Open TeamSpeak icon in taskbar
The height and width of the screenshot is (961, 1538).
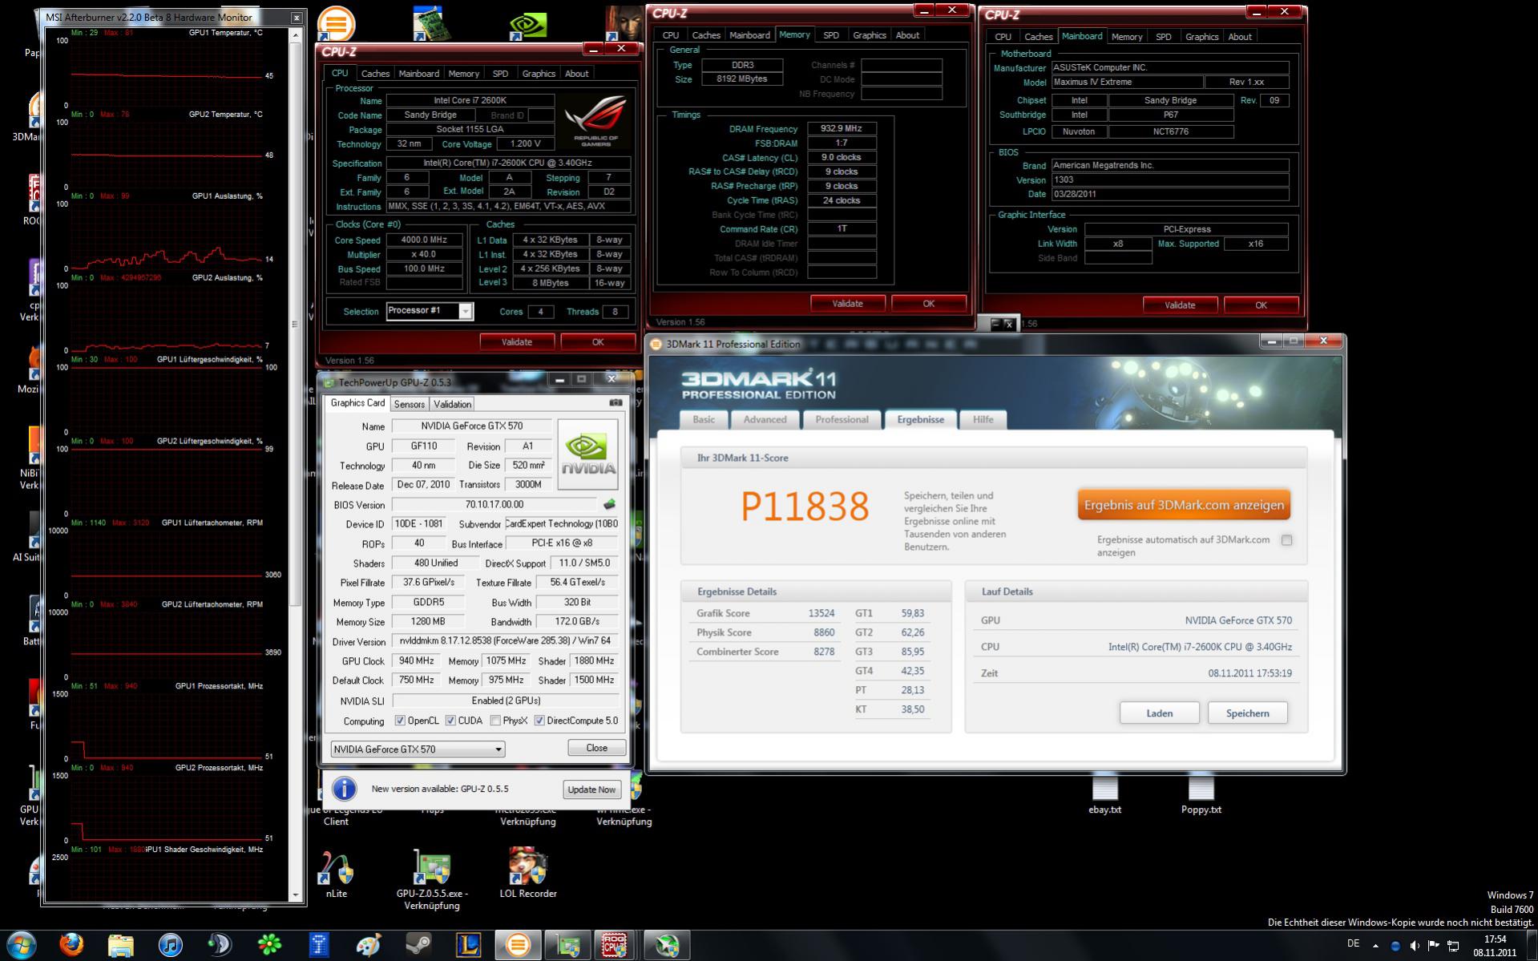tap(220, 945)
